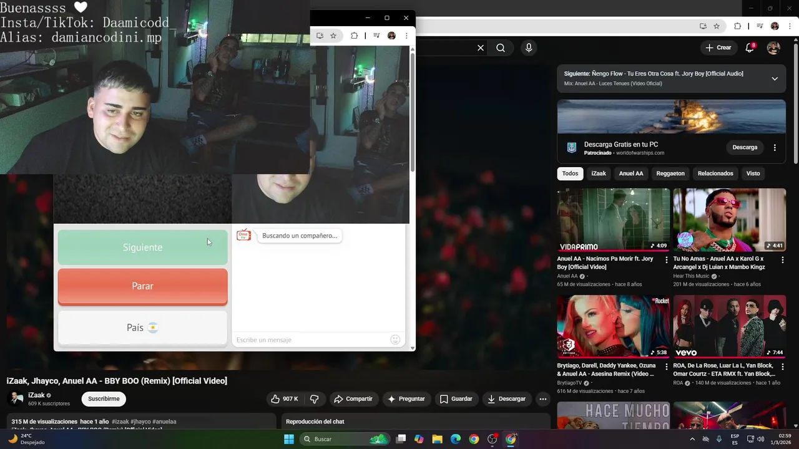The width and height of the screenshot is (799, 449).
Task: Open main Chrome three-dot menu
Action: tap(789, 26)
